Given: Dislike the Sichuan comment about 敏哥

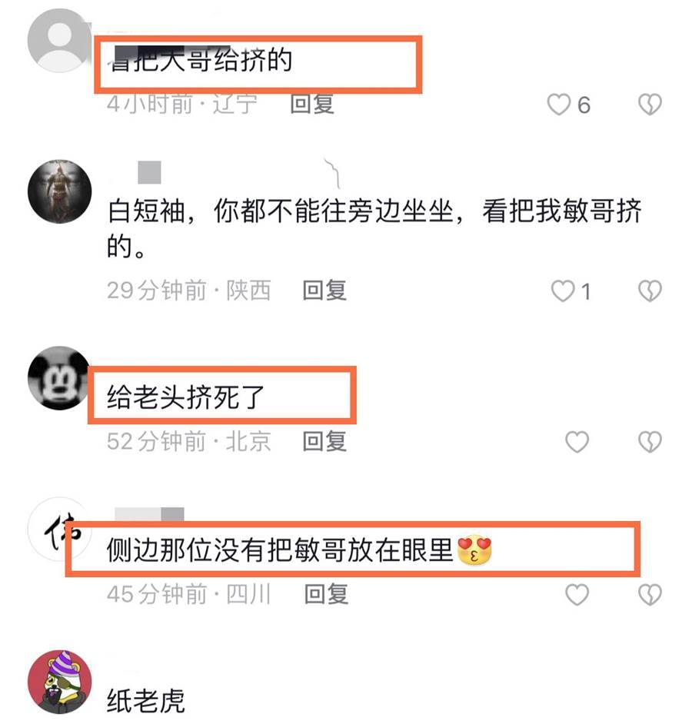Looking at the screenshot, I should coord(650,594).
